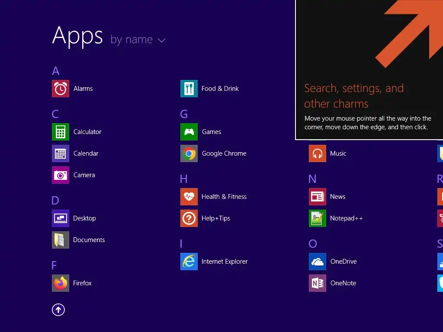Open the OneDrive cloud icon
This screenshot has width=443, height=332.
tap(318, 262)
